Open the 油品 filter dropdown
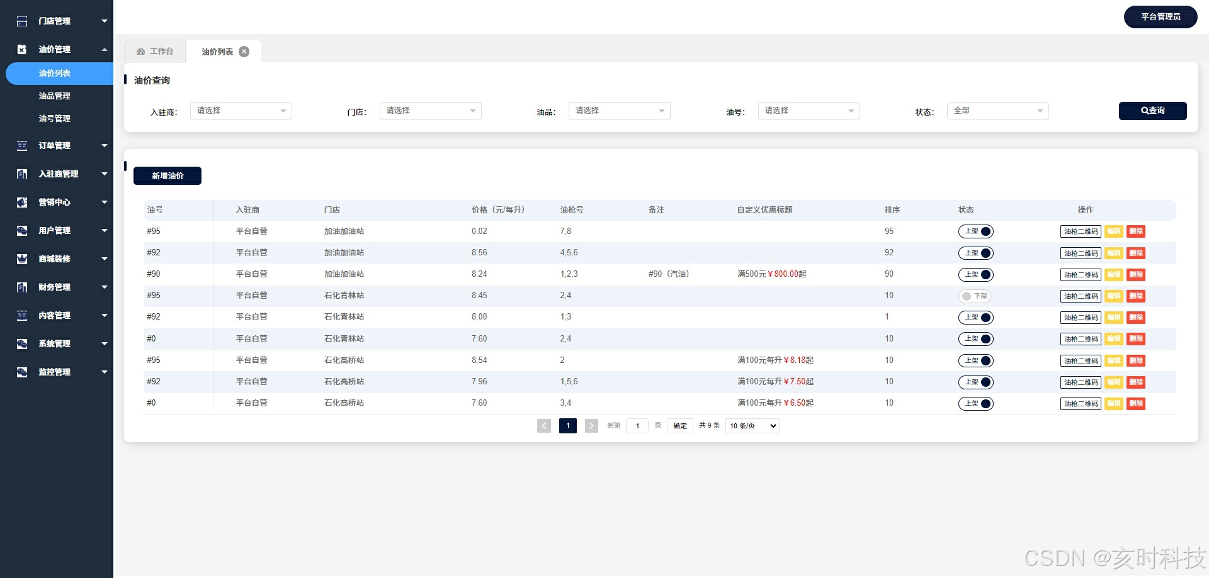Screen dimensions: 1209x578 tap(620, 111)
